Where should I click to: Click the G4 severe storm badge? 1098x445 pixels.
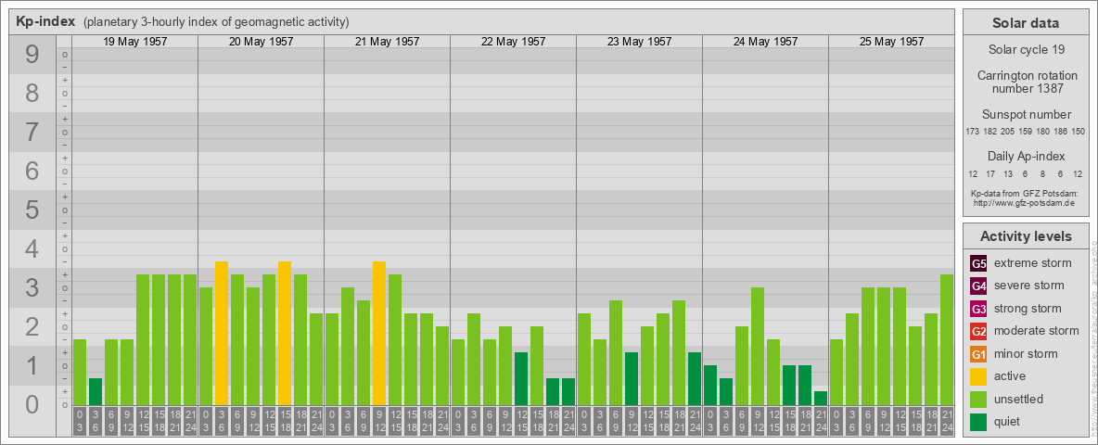coord(978,286)
